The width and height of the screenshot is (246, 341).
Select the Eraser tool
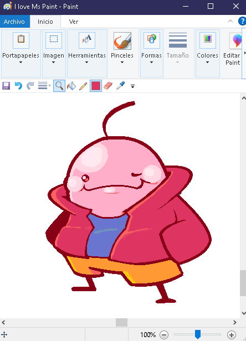(108, 86)
